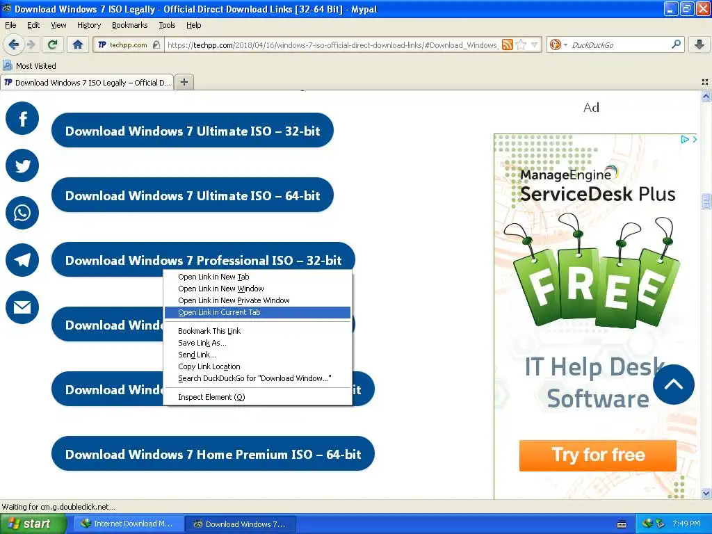Choose Open Link in Current Tab
The width and height of the screenshot is (712, 534).
257,312
